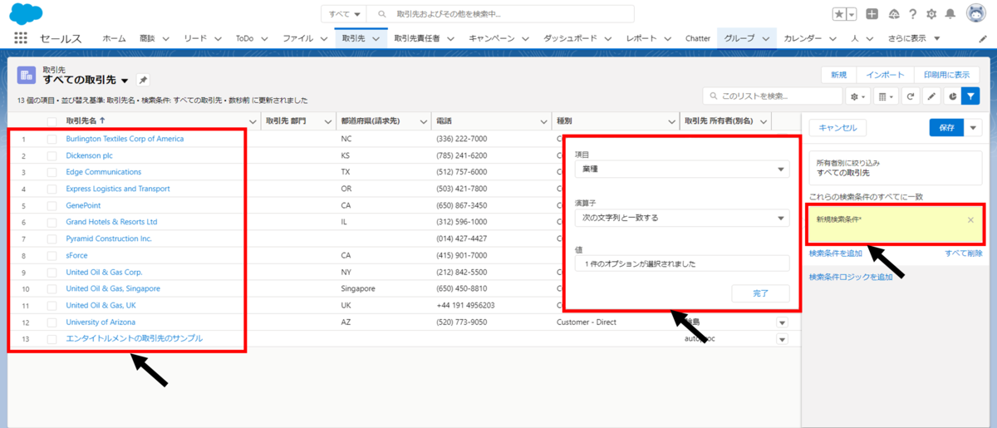Remove the 新規検索条件 filter with X
The width and height of the screenshot is (997, 428).
pos(970,220)
